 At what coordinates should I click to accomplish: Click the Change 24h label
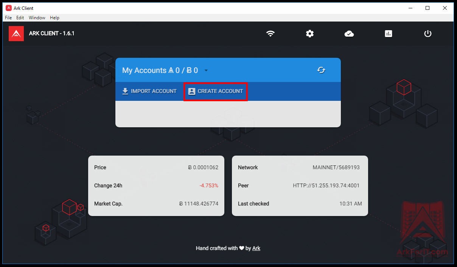pyautogui.click(x=108, y=185)
